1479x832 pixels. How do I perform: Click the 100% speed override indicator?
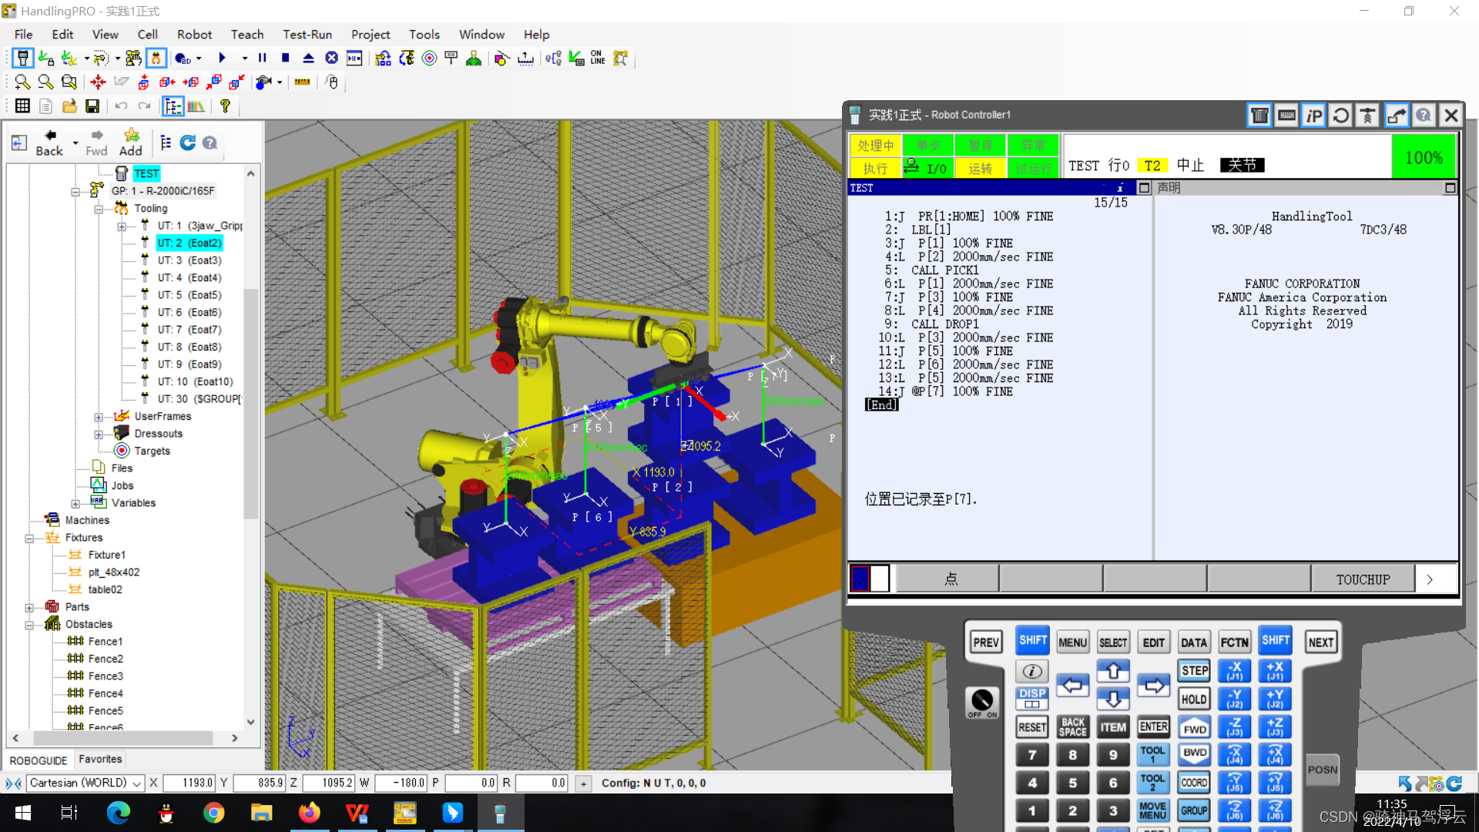[1424, 157]
